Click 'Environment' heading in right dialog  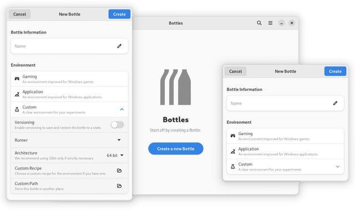(239, 122)
